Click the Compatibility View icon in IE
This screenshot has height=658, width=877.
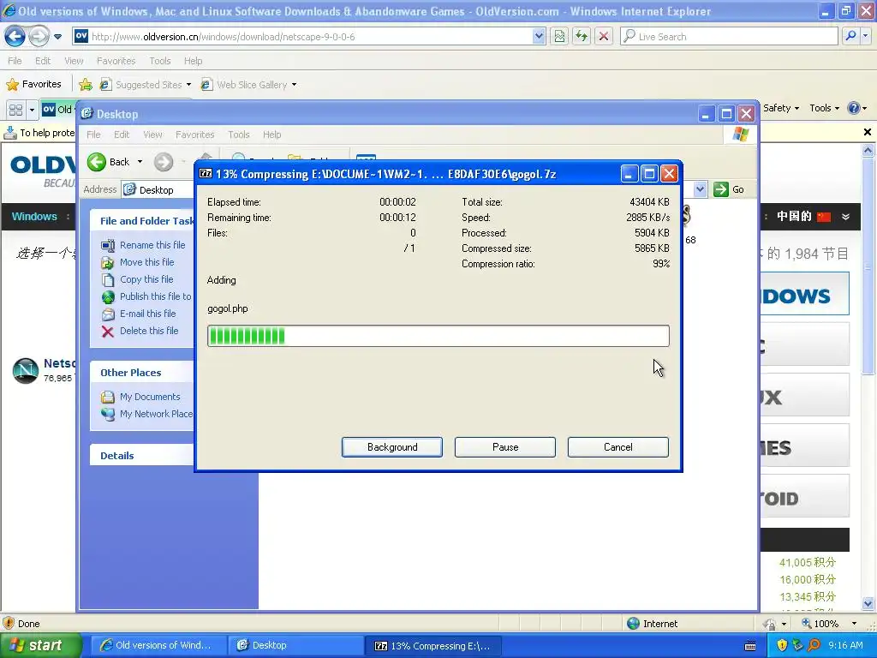pyautogui.click(x=559, y=37)
